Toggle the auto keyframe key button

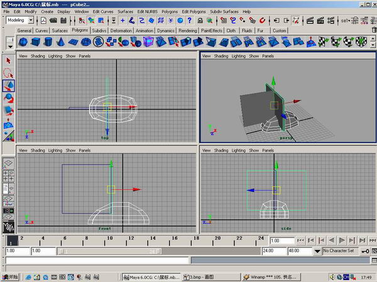click(365, 251)
